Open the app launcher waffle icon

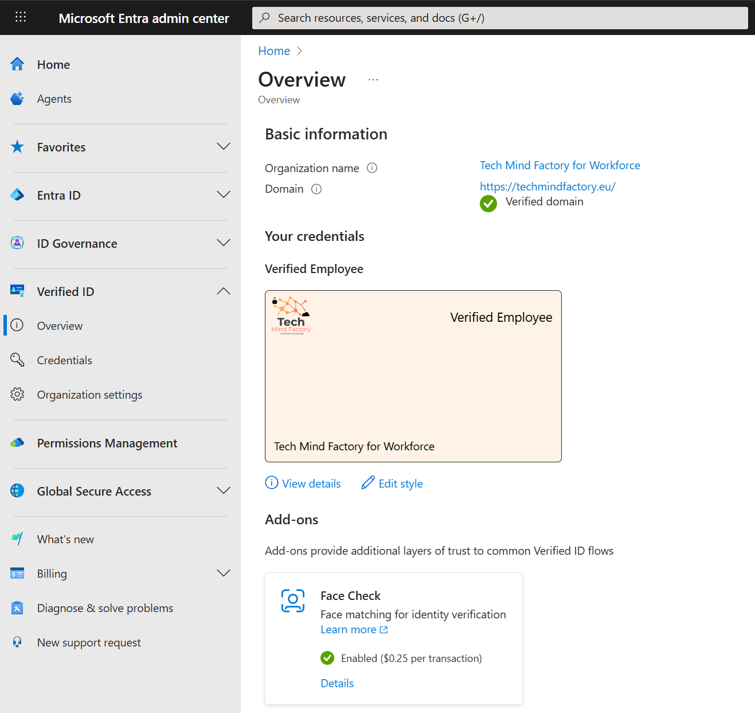pos(21,17)
